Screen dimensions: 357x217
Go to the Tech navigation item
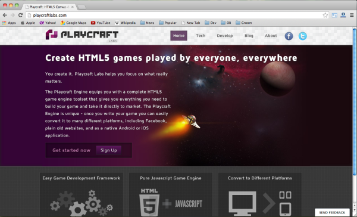(x=201, y=36)
